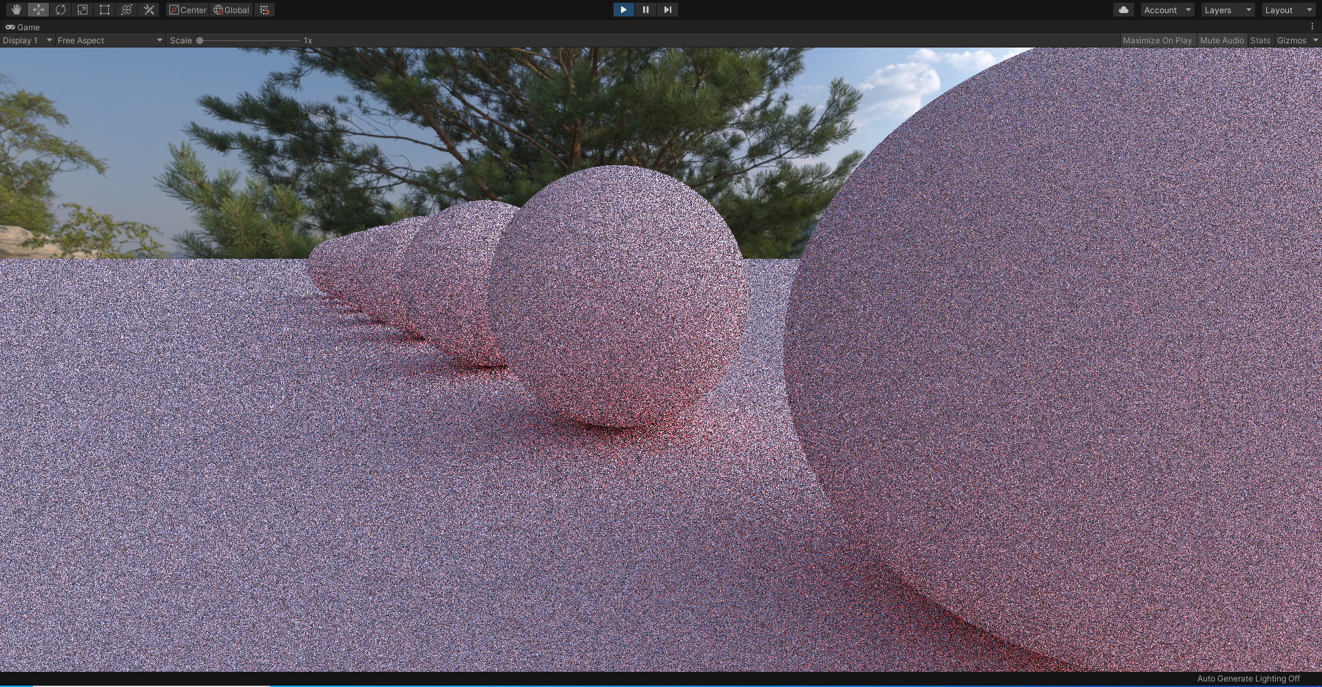Select the Move tool

39,10
